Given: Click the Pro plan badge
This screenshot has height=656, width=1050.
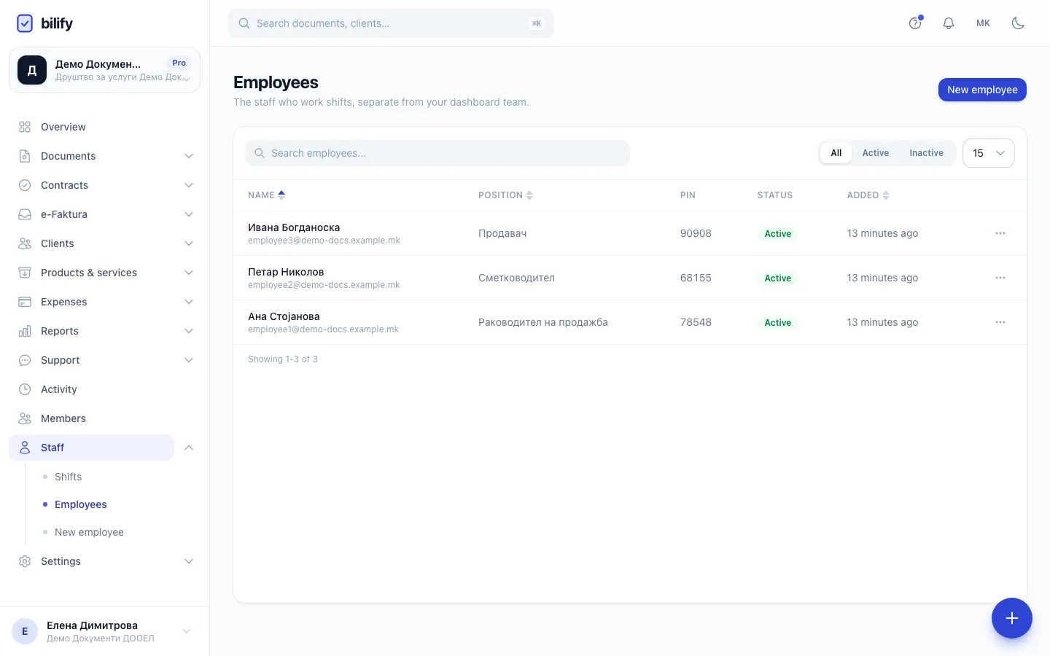Looking at the screenshot, I should 179,63.
